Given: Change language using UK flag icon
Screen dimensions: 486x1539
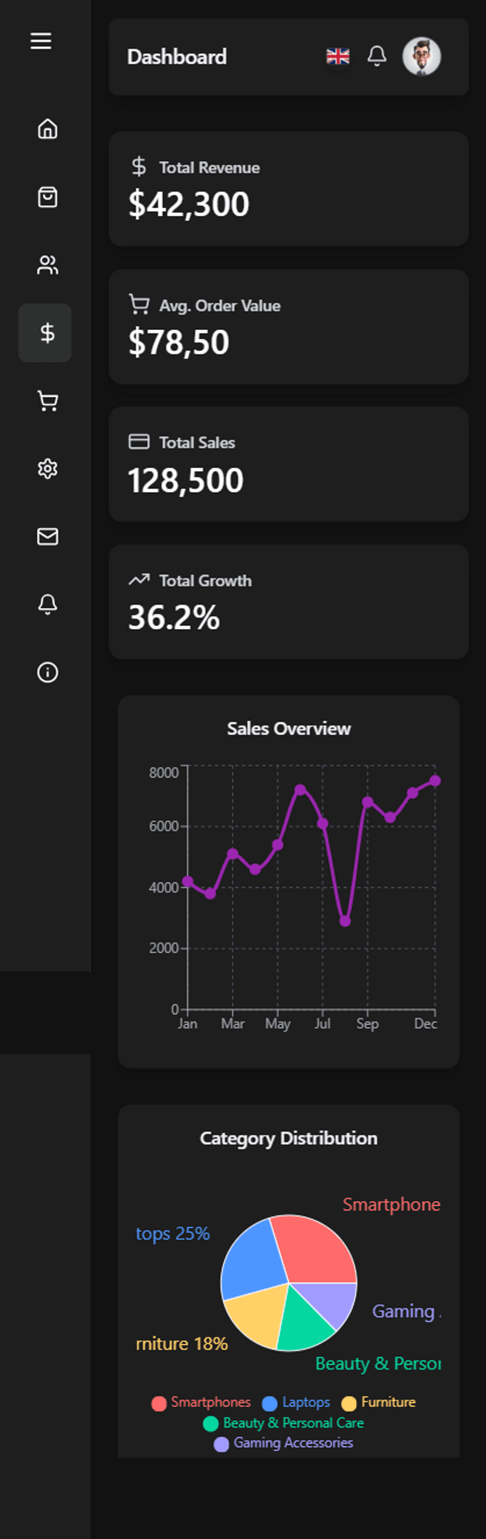Looking at the screenshot, I should point(338,57).
